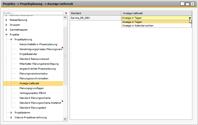Collapse the Projektplanung subtree
198x125 pixels.
click(x=11, y=40)
